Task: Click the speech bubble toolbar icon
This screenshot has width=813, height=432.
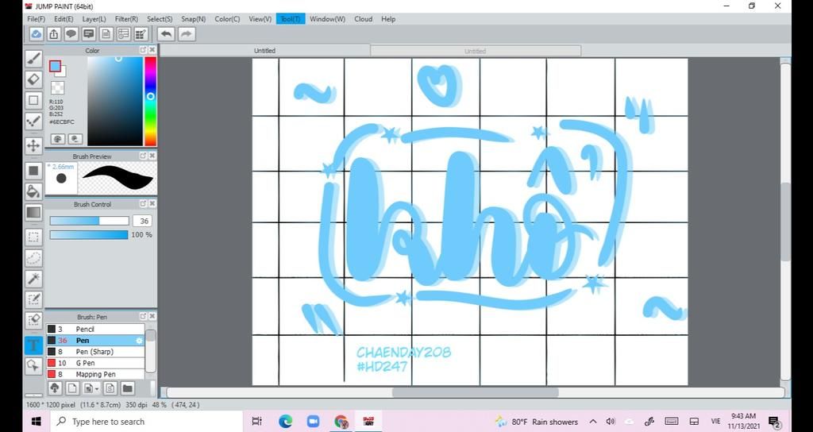Action: (x=71, y=34)
